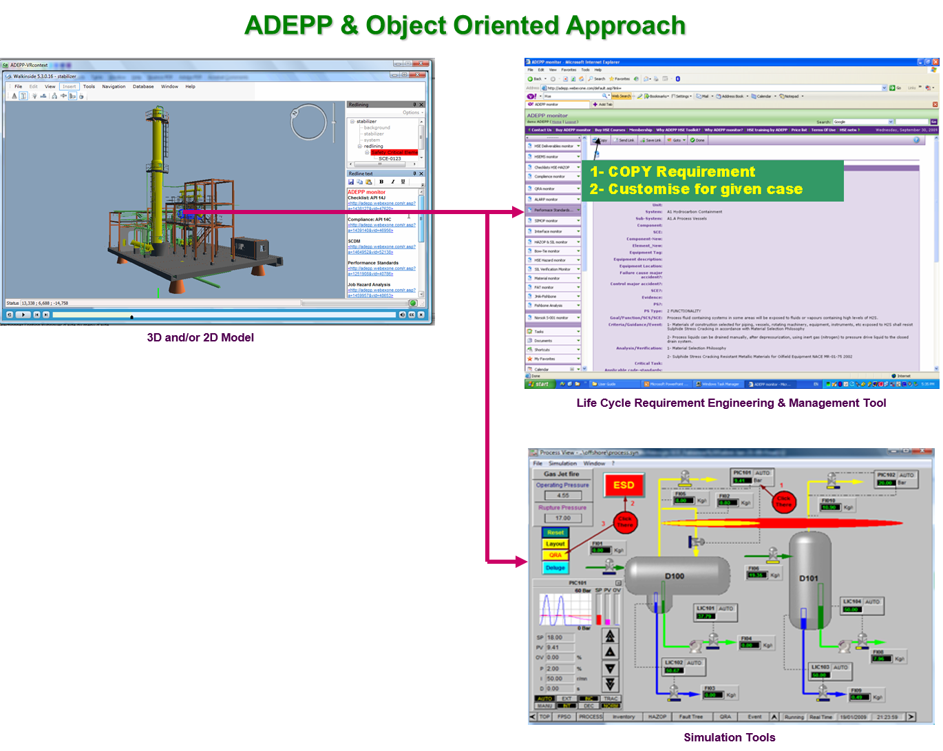Click the play button on the video player bar

pos(23,315)
